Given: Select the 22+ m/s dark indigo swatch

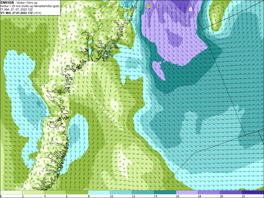Looking at the screenshot, I should click(253, 192).
